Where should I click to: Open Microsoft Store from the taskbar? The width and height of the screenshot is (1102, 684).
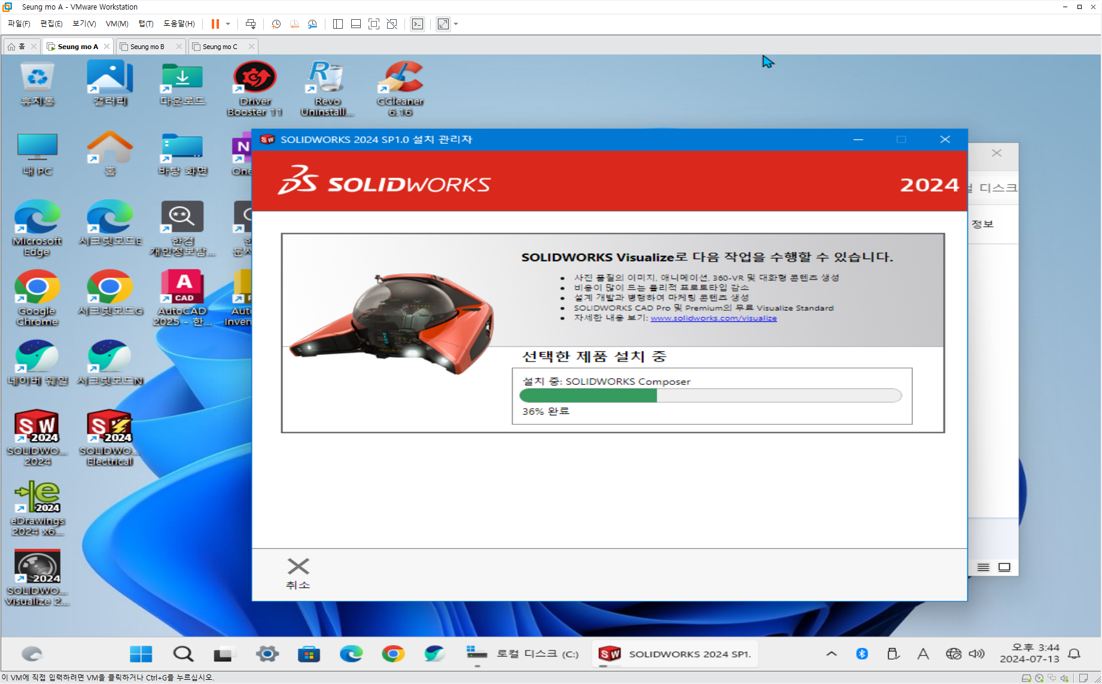309,654
